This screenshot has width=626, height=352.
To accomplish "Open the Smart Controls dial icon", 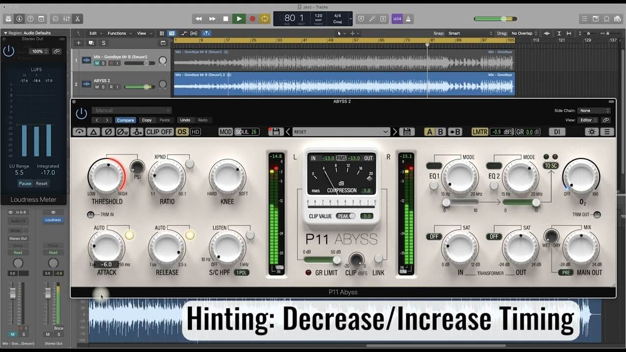I will coord(55,19).
